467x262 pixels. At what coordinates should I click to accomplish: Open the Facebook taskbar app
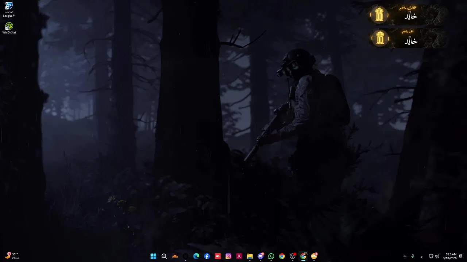(207, 256)
